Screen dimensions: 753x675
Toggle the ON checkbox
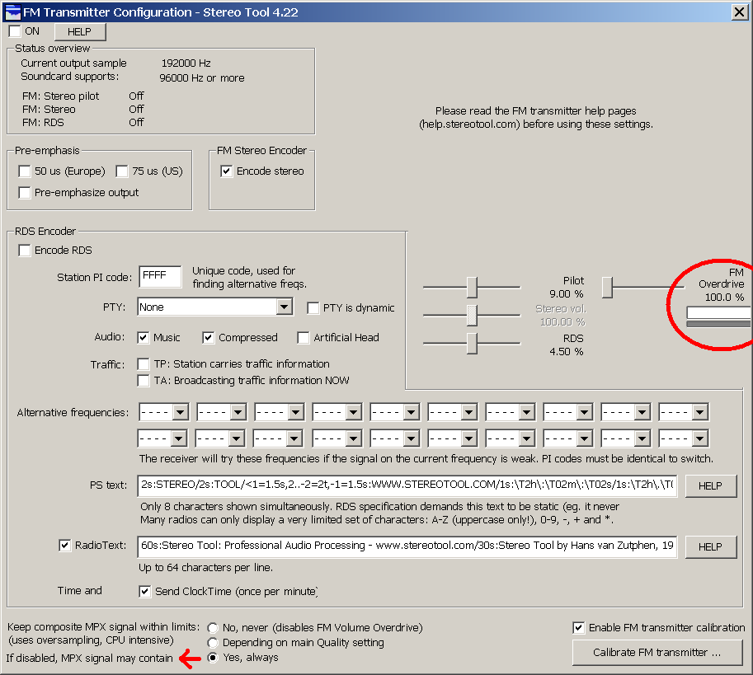[x=15, y=31]
